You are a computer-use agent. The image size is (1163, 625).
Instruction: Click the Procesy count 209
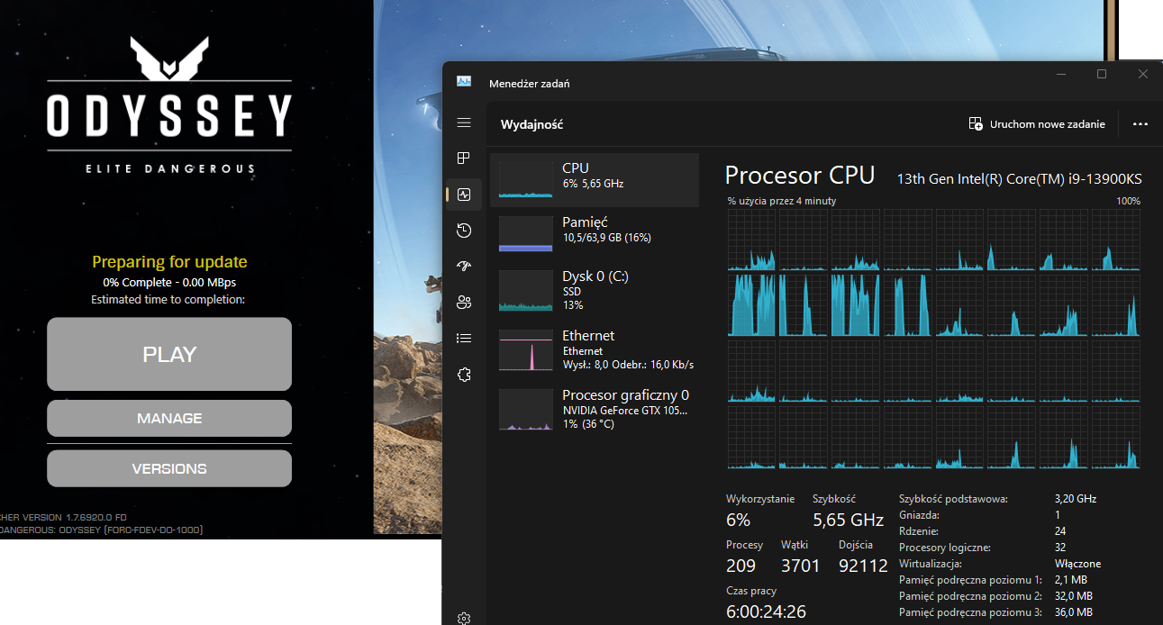pyautogui.click(x=741, y=566)
